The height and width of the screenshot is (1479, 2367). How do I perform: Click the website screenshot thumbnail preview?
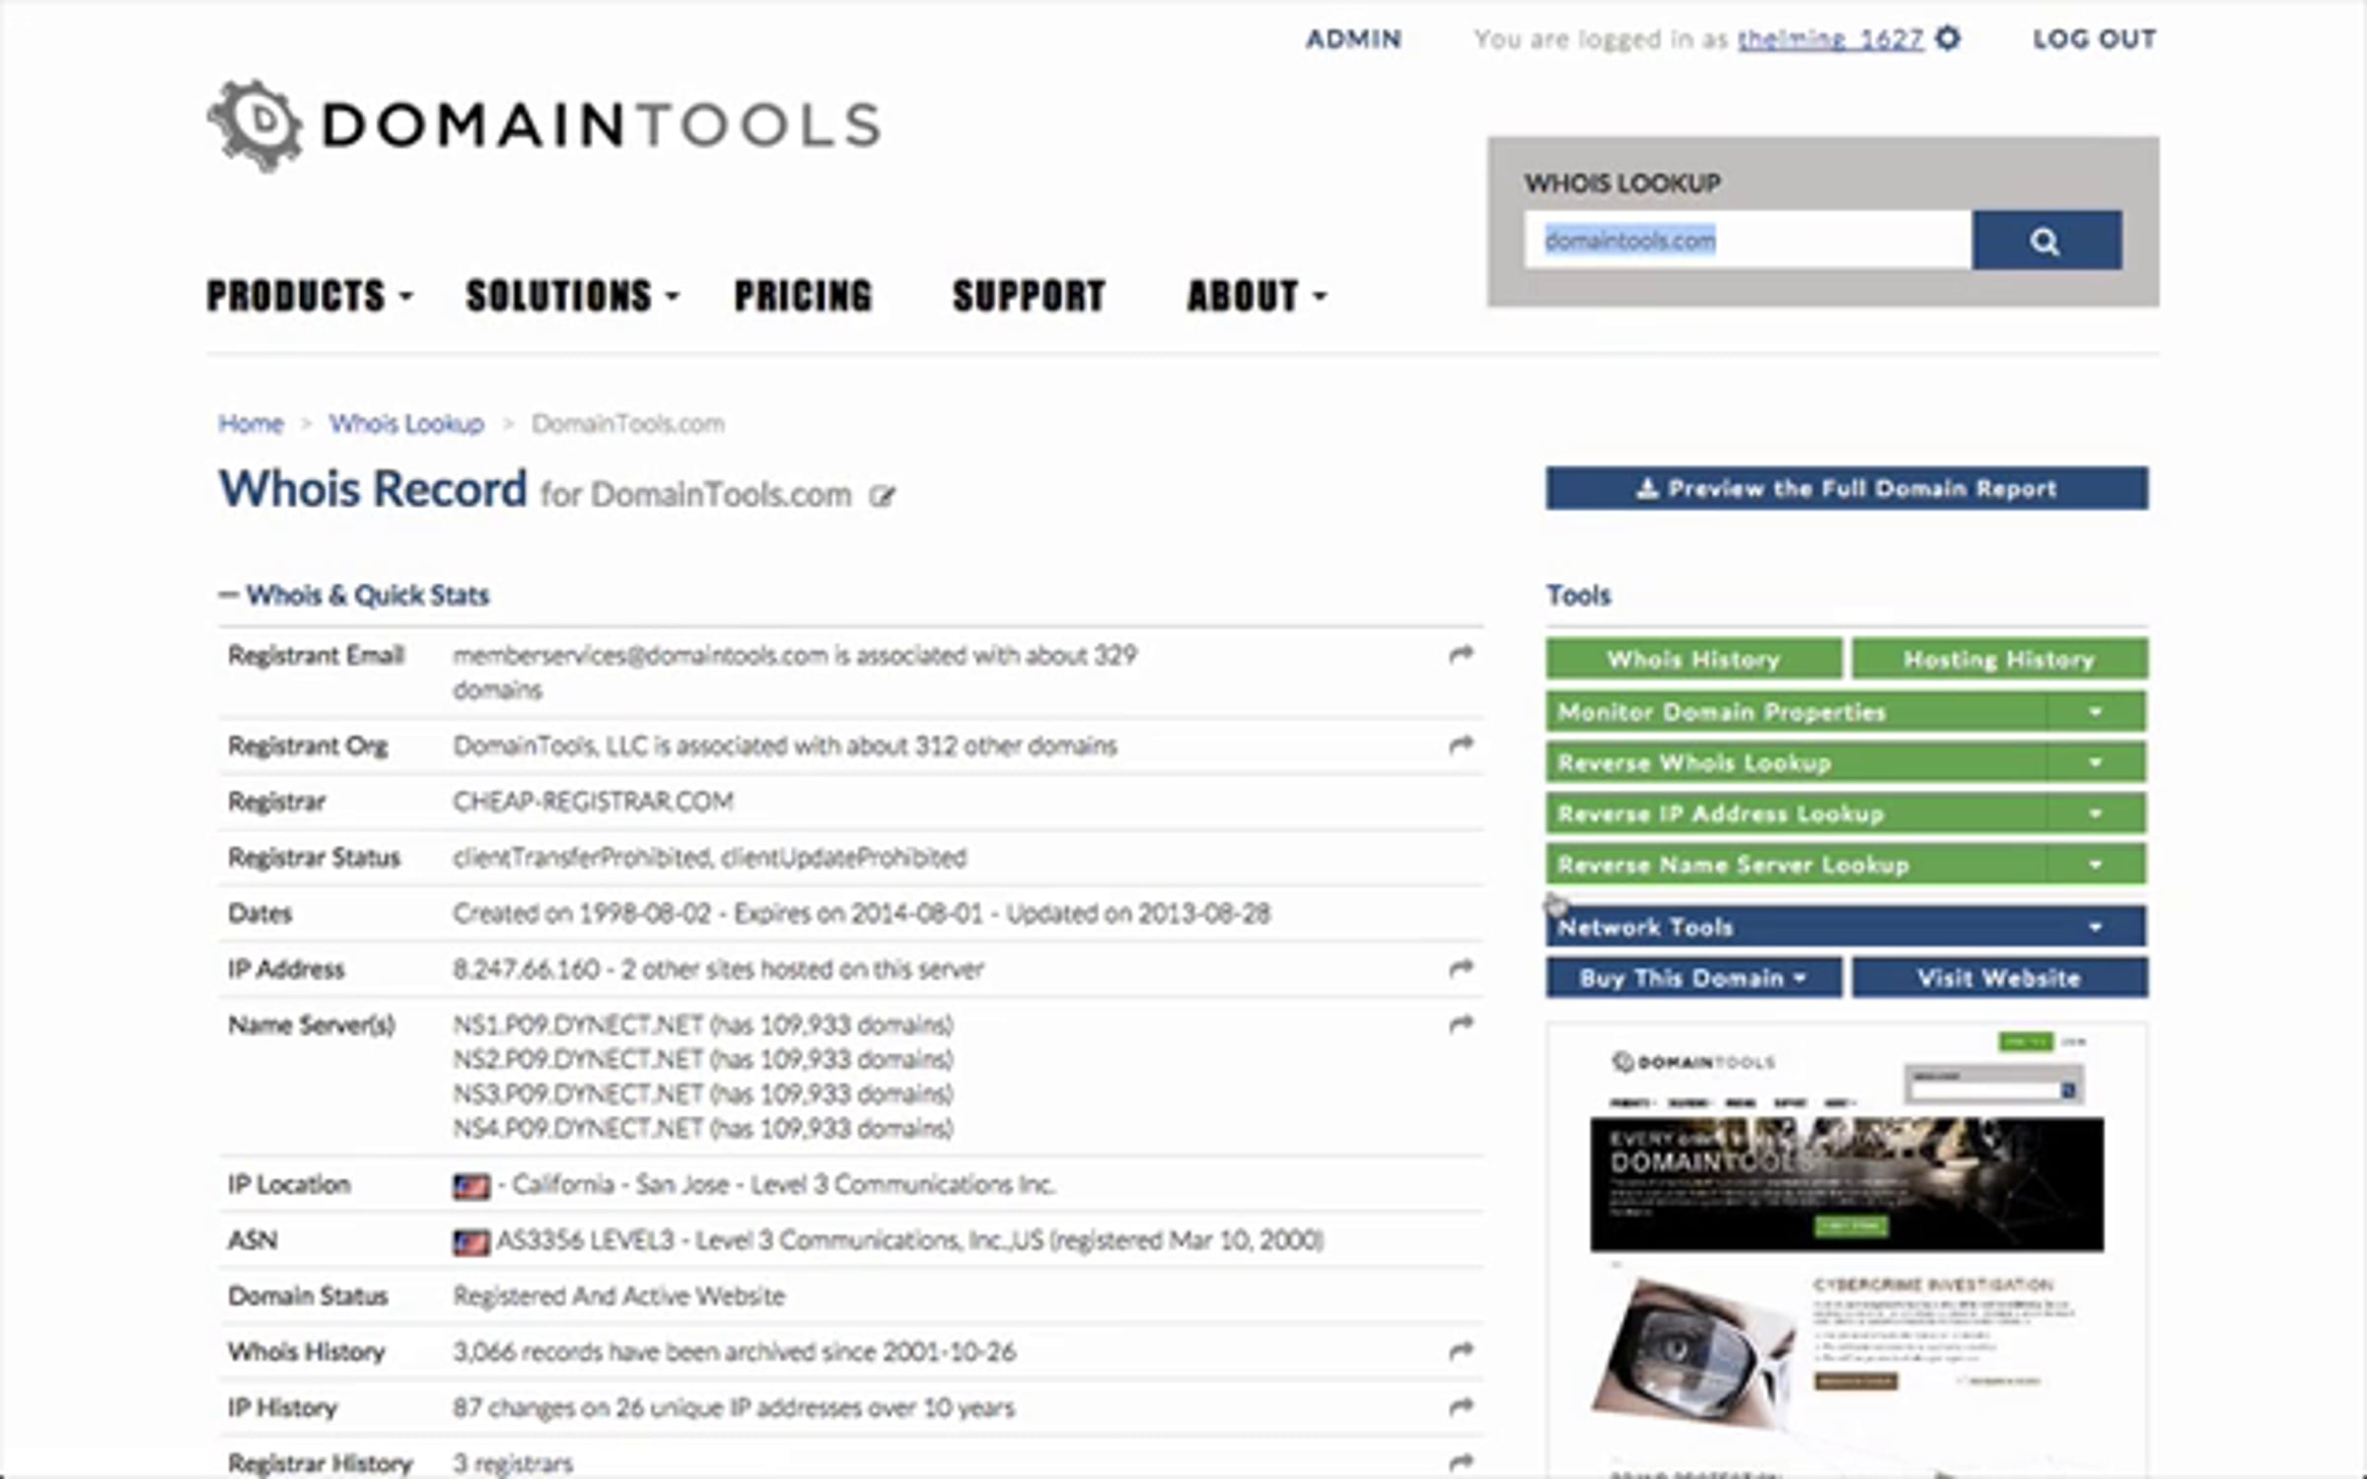point(1846,1250)
